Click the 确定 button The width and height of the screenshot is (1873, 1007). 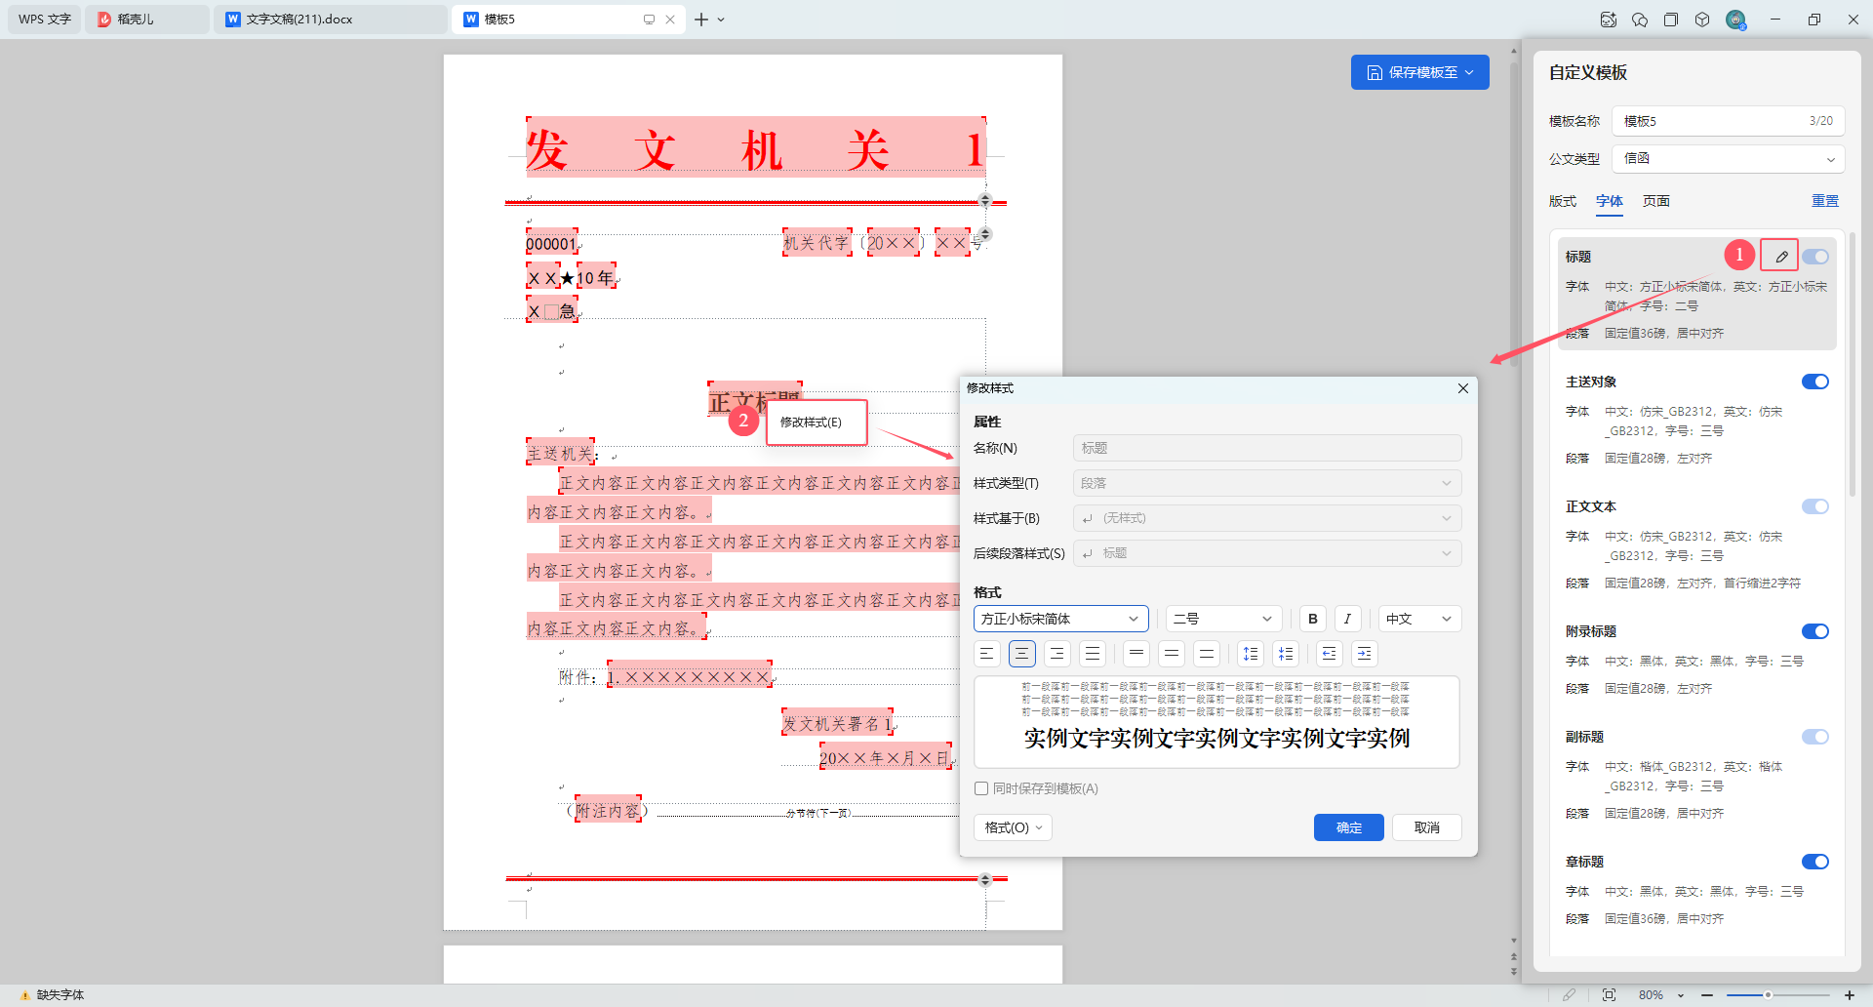coord(1348,827)
